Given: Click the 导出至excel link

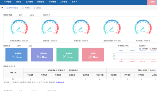Looking at the screenshot, I should tap(60, 82).
